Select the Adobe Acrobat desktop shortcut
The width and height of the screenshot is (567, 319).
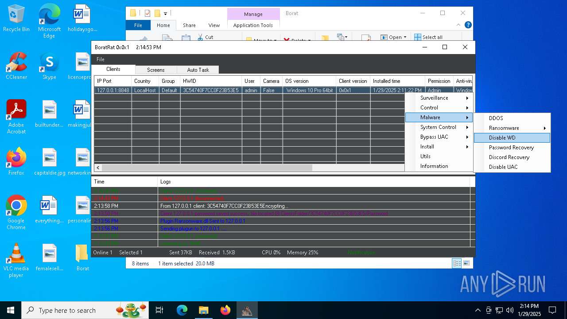point(16,117)
